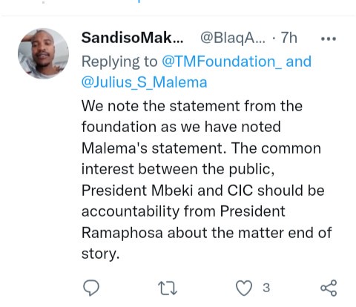Open the tweet via the 7h timestamp

click(289, 38)
